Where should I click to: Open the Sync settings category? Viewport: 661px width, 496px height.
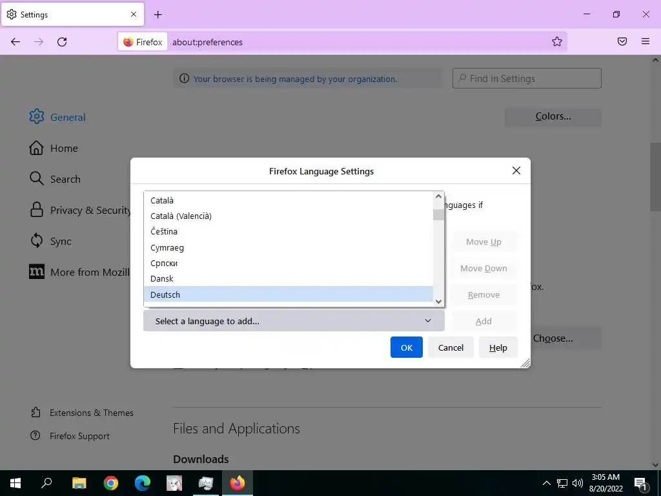click(50, 241)
